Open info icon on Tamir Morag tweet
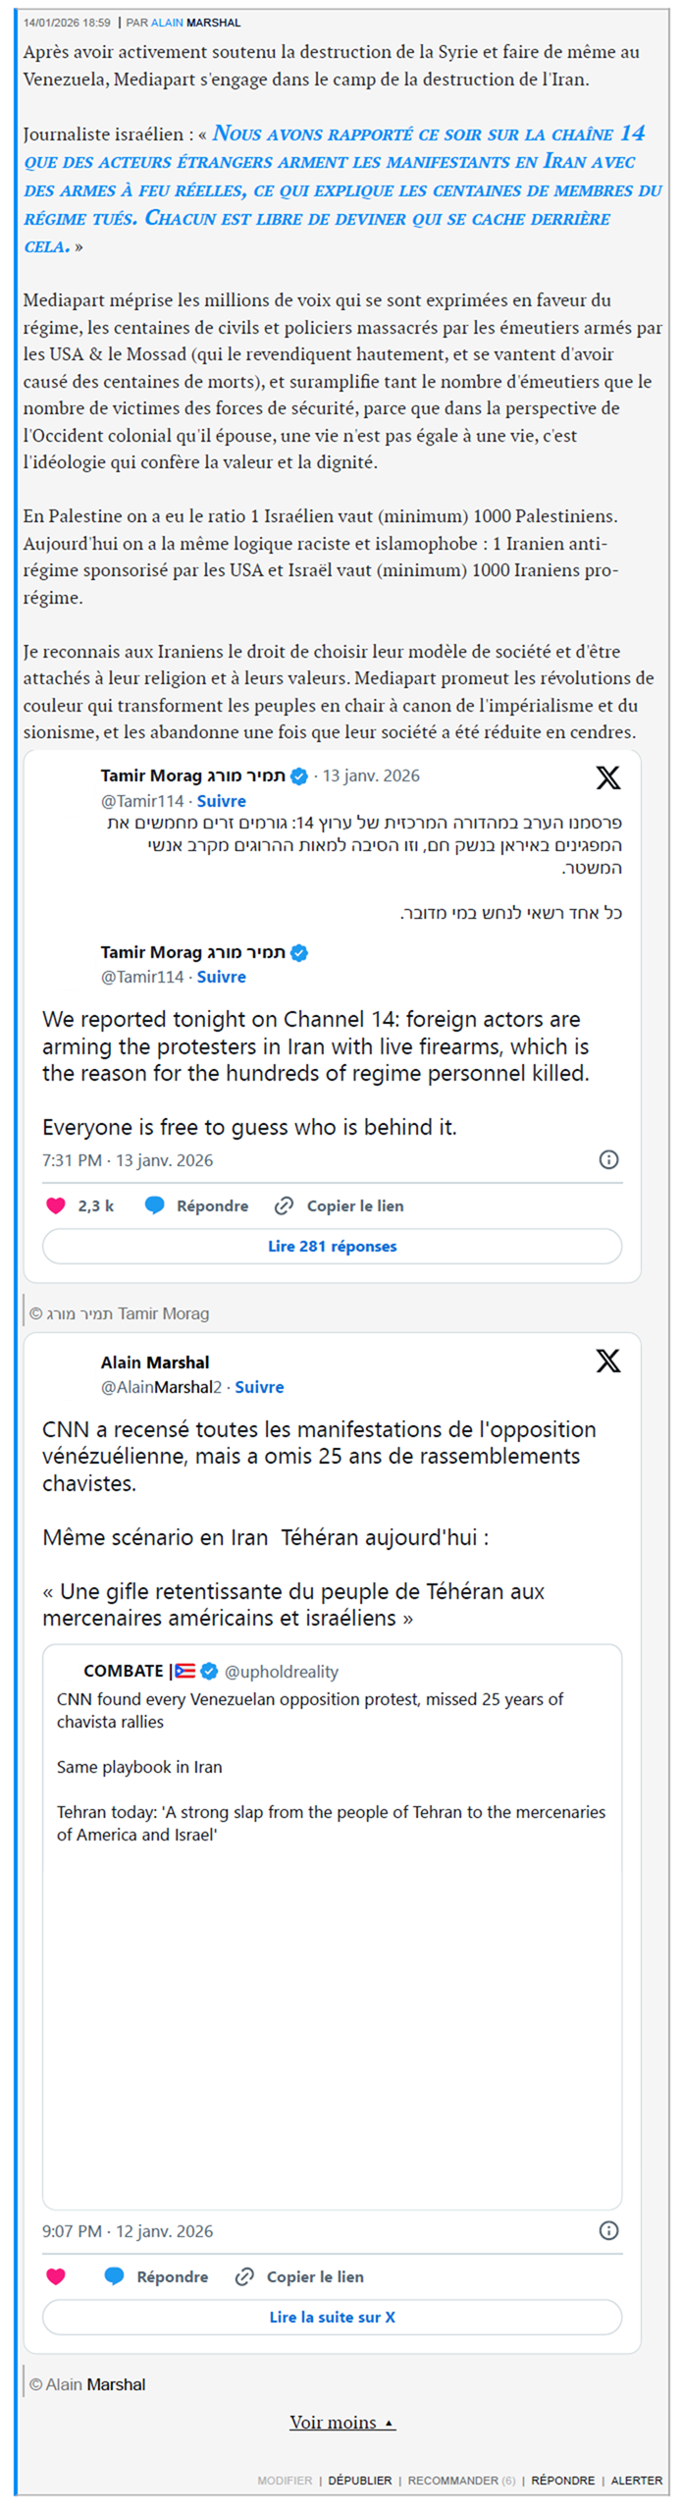The height and width of the screenshot is (2510, 682). pos(608,1159)
